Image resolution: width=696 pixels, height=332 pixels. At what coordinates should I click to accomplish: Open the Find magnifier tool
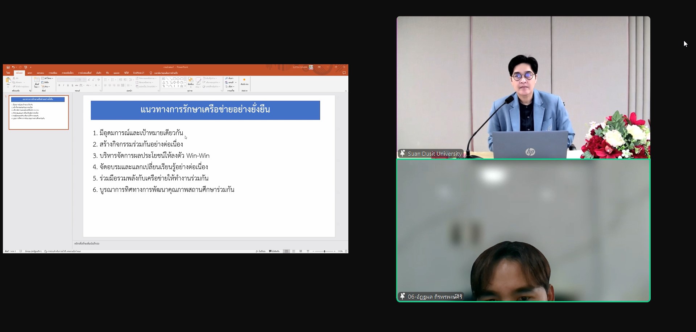point(229,78)
